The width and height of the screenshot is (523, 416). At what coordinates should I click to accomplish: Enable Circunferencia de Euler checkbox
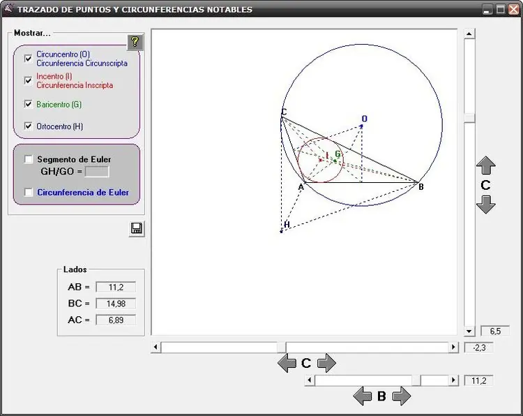29,193
